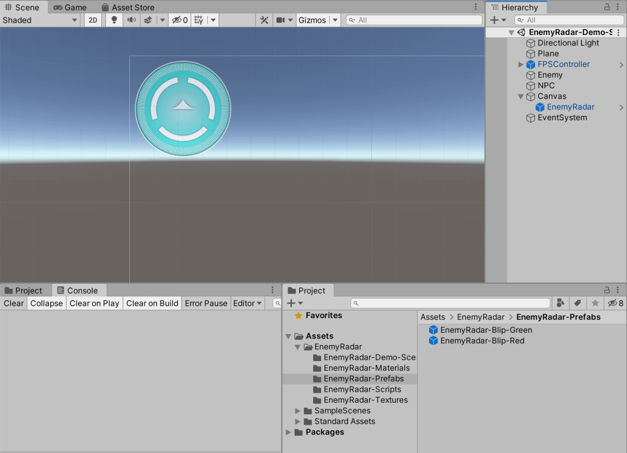Click the plus icon in the Project panel

click(x=292, y=303)
